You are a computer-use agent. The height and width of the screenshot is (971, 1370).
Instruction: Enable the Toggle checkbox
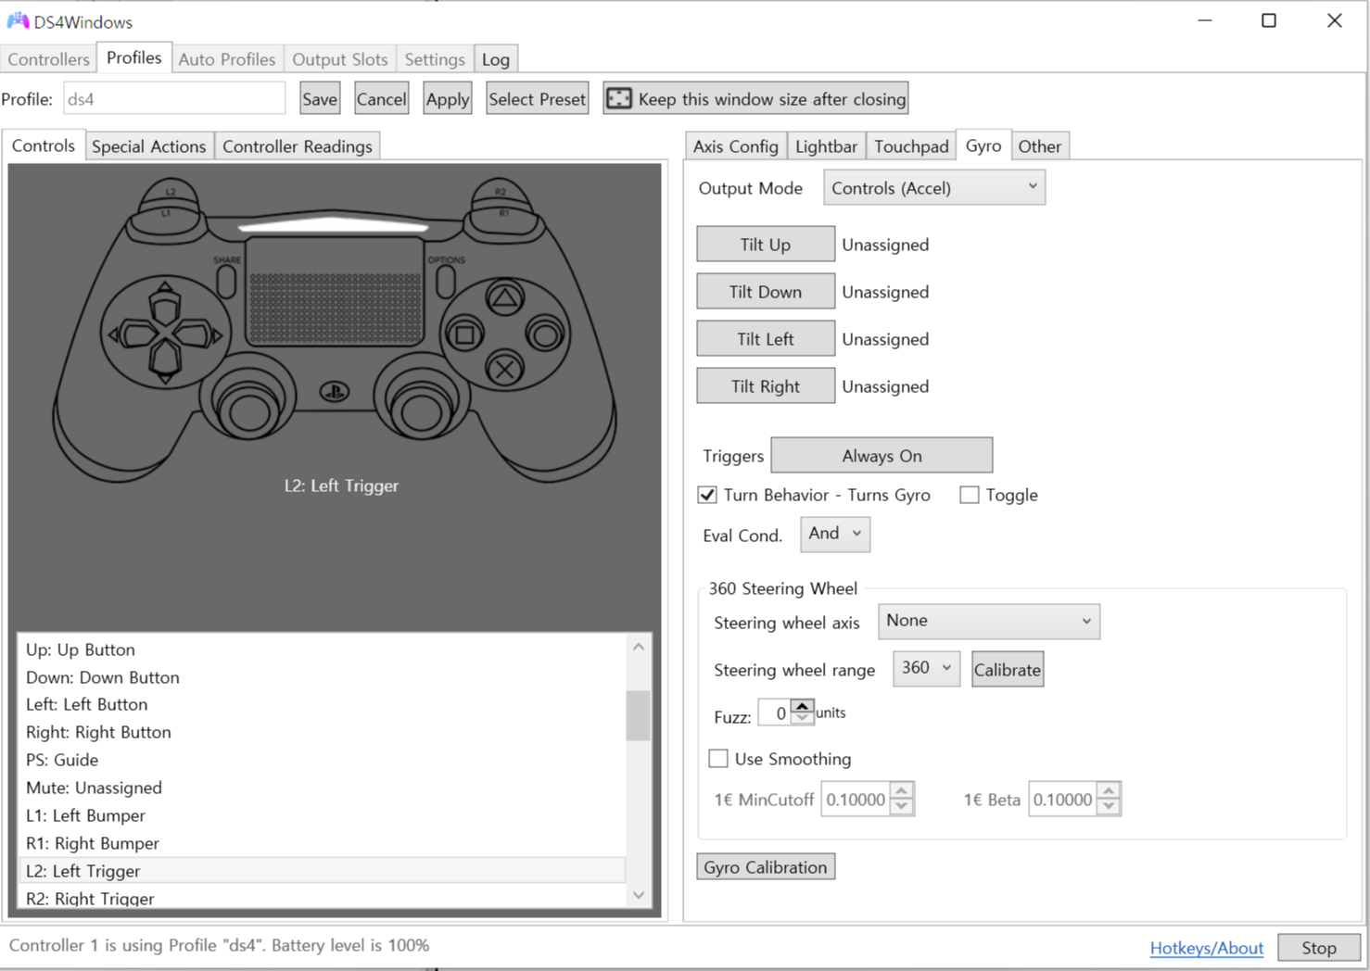coord(970,495)
